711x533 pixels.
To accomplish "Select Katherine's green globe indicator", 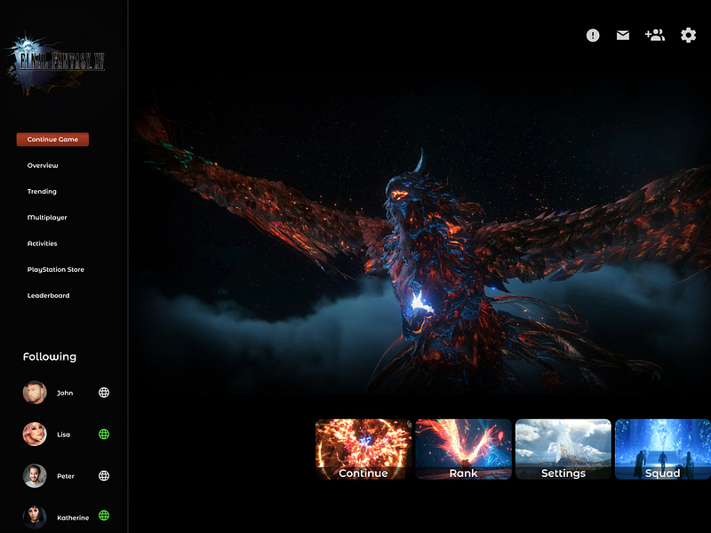I will pos(106,517).
